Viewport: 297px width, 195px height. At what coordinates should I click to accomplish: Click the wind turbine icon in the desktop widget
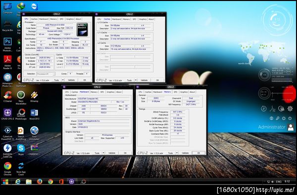272,108
